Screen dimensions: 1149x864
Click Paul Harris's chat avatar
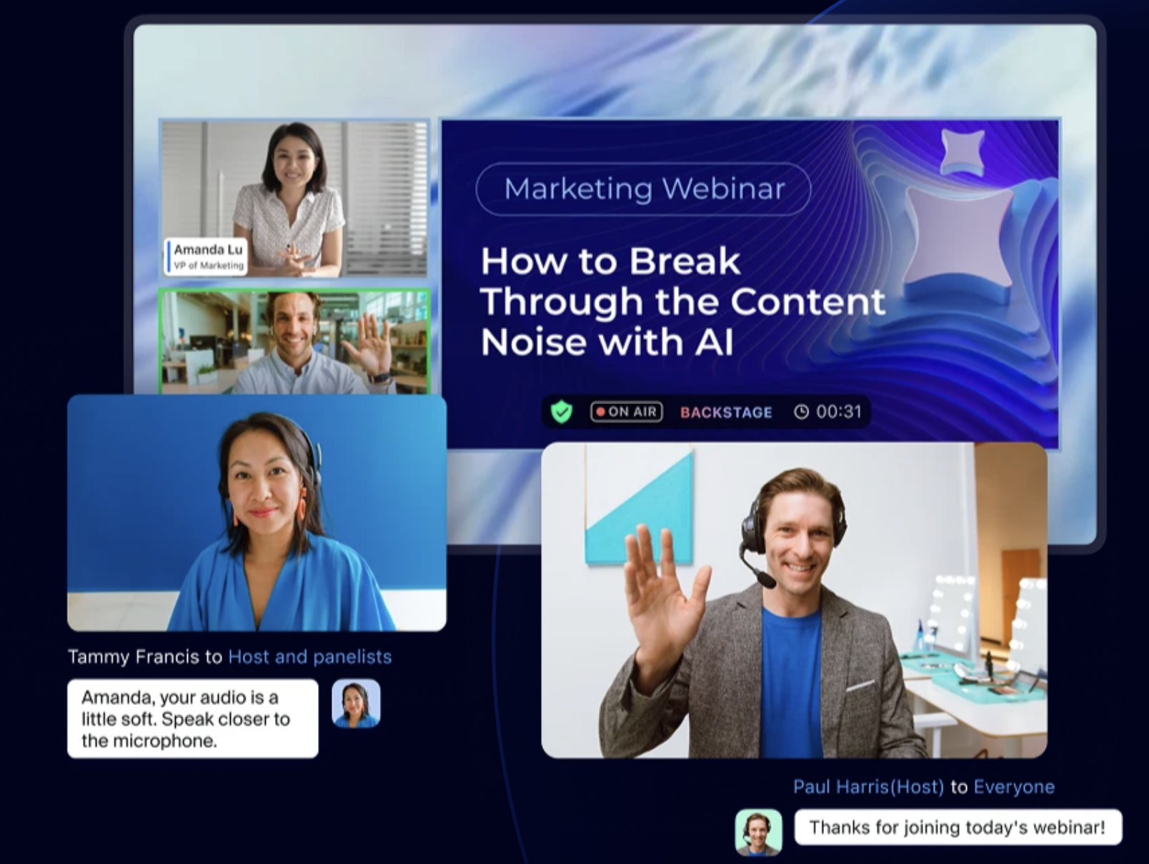click(759, 832)
